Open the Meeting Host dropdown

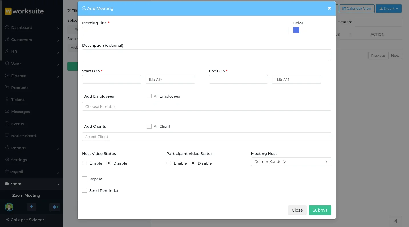291,162
